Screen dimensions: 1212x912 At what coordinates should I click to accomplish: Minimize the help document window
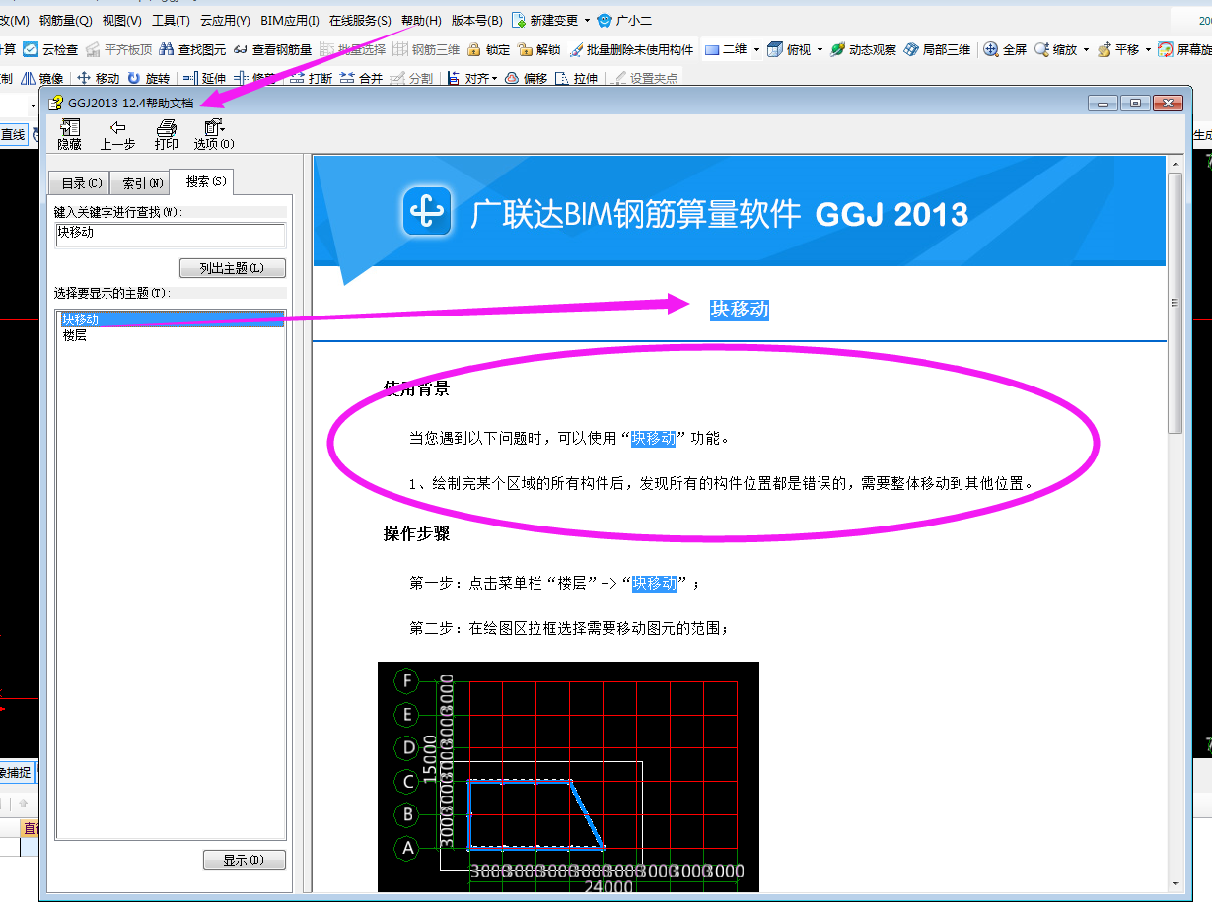click(x=1104, y=103)
